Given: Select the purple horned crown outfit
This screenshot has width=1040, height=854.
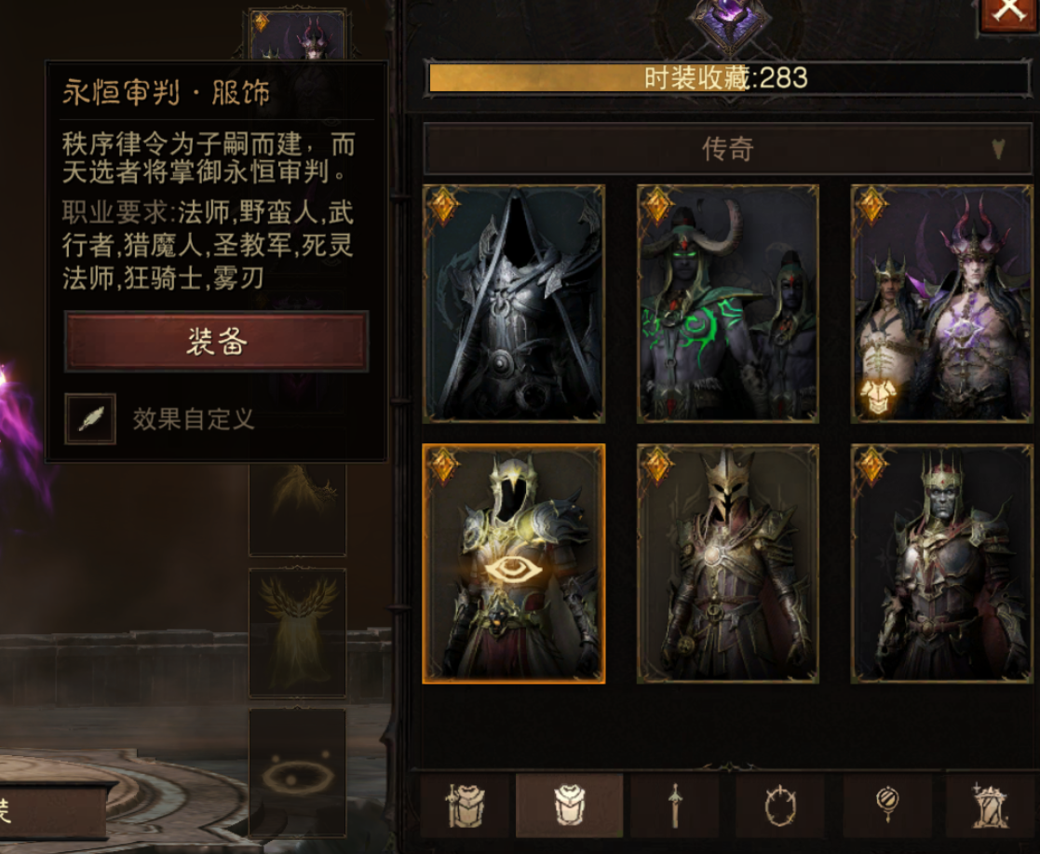Looking at the screenshot, I should click(x=942, y=304).
